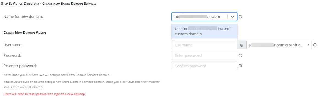Click the Enter password field

pos(205,55)
